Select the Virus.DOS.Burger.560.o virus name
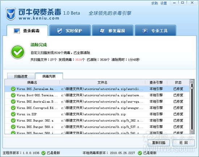199x157 pixels. (x=35, y=127)
